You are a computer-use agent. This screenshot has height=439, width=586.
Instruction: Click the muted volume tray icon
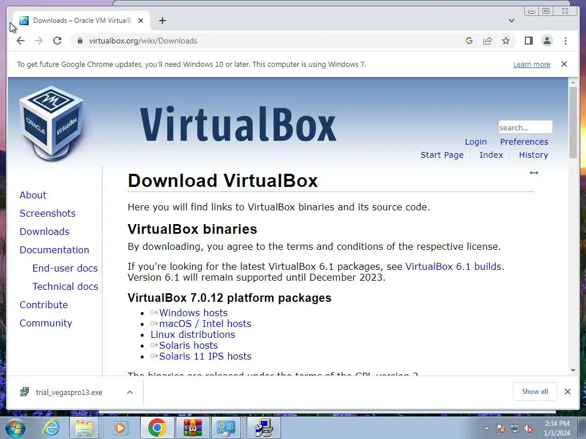coord(528,429)
